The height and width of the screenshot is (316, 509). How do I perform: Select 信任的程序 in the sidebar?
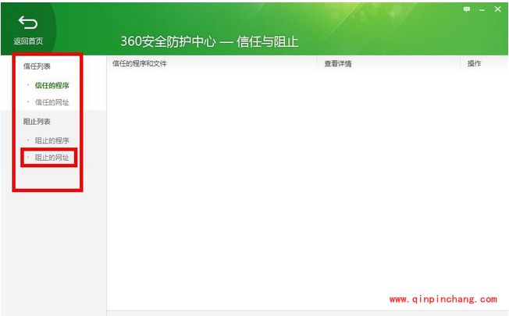(x=52, y=85)
